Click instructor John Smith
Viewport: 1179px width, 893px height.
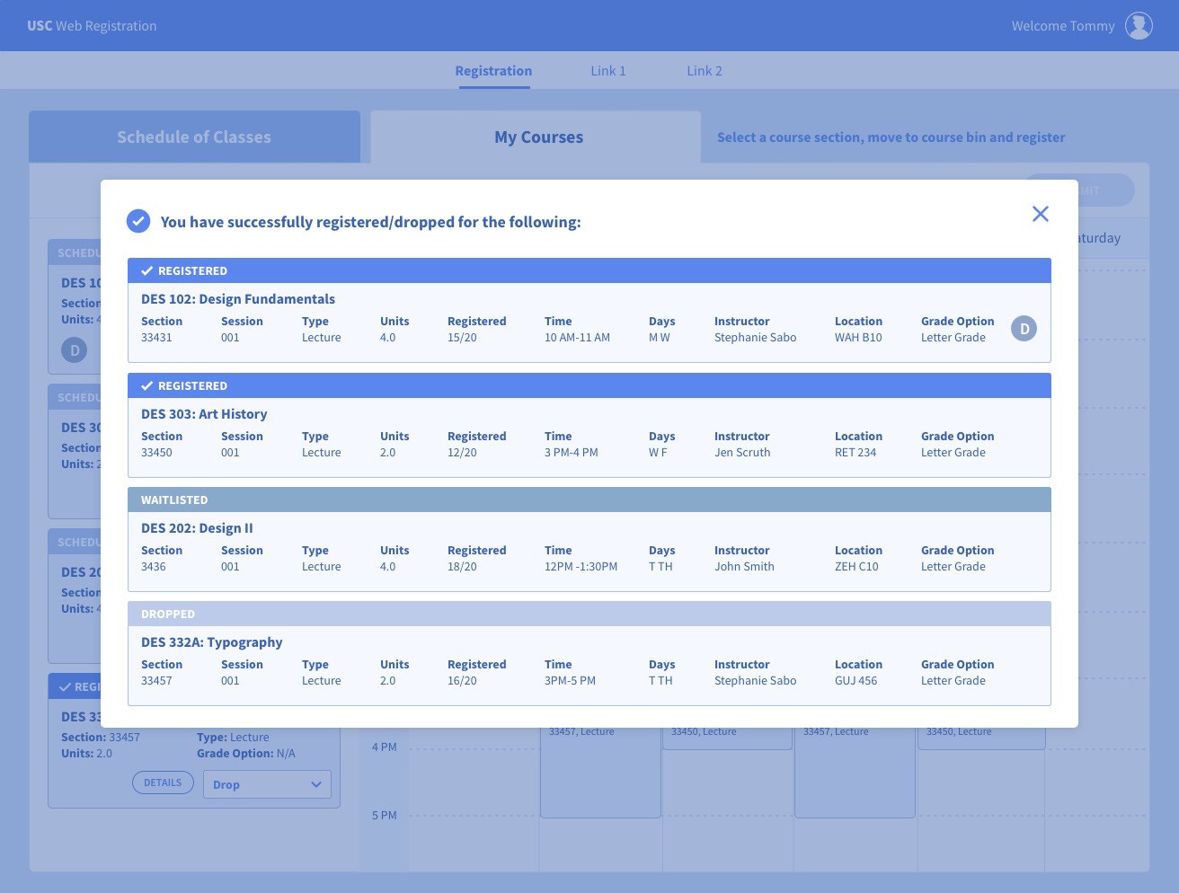pyautogui.click(x=744, y=567)
